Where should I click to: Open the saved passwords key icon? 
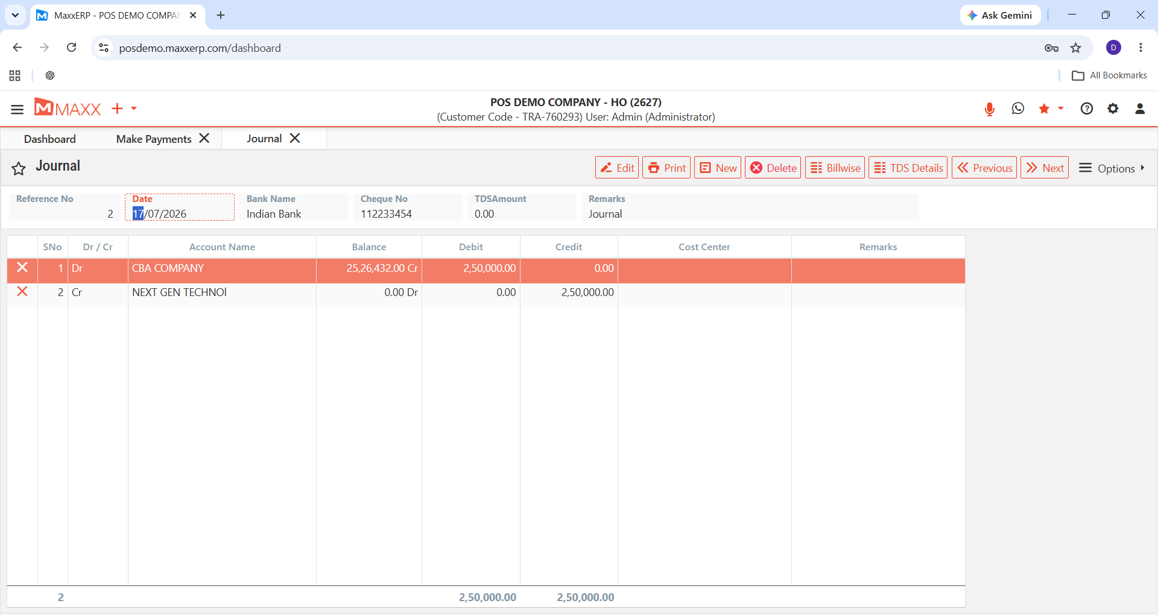(x=1051, y=48)
